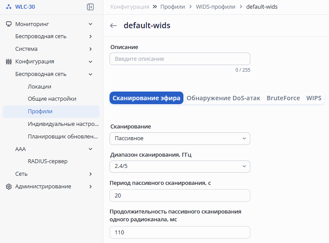Focus the Период пассивного сканирования field
The height and width of the screenshot is (243, 329).
(x=180, y=195)
